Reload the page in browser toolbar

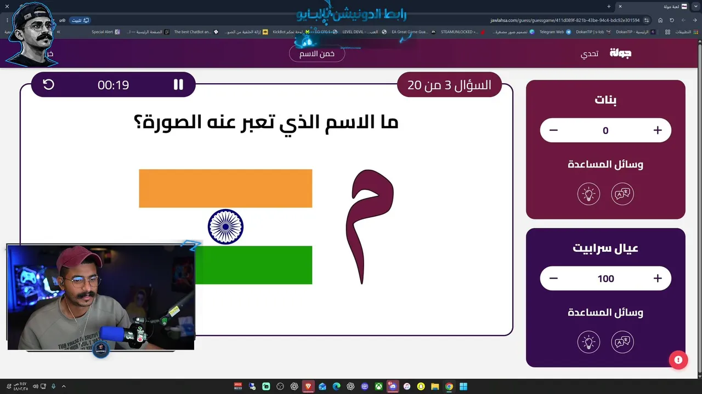[672, 20]
